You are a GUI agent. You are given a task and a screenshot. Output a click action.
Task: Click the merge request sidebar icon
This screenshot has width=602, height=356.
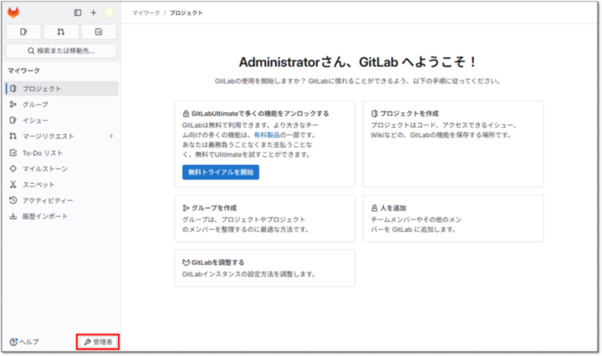(13, 136)
